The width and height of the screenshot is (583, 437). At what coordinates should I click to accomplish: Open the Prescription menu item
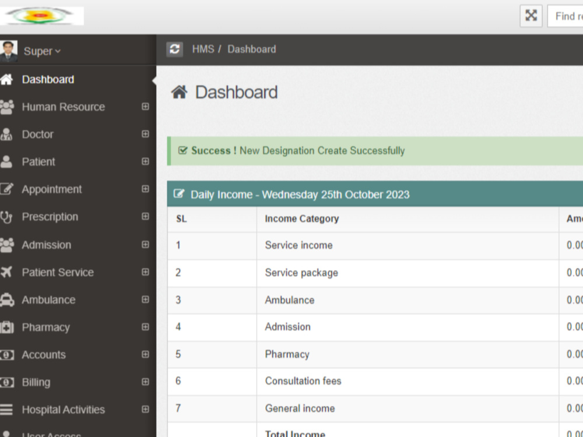pos(50,217)
